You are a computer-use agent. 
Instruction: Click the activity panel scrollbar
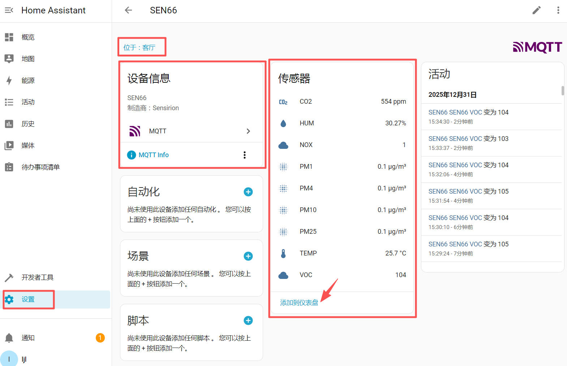[563, 90]
